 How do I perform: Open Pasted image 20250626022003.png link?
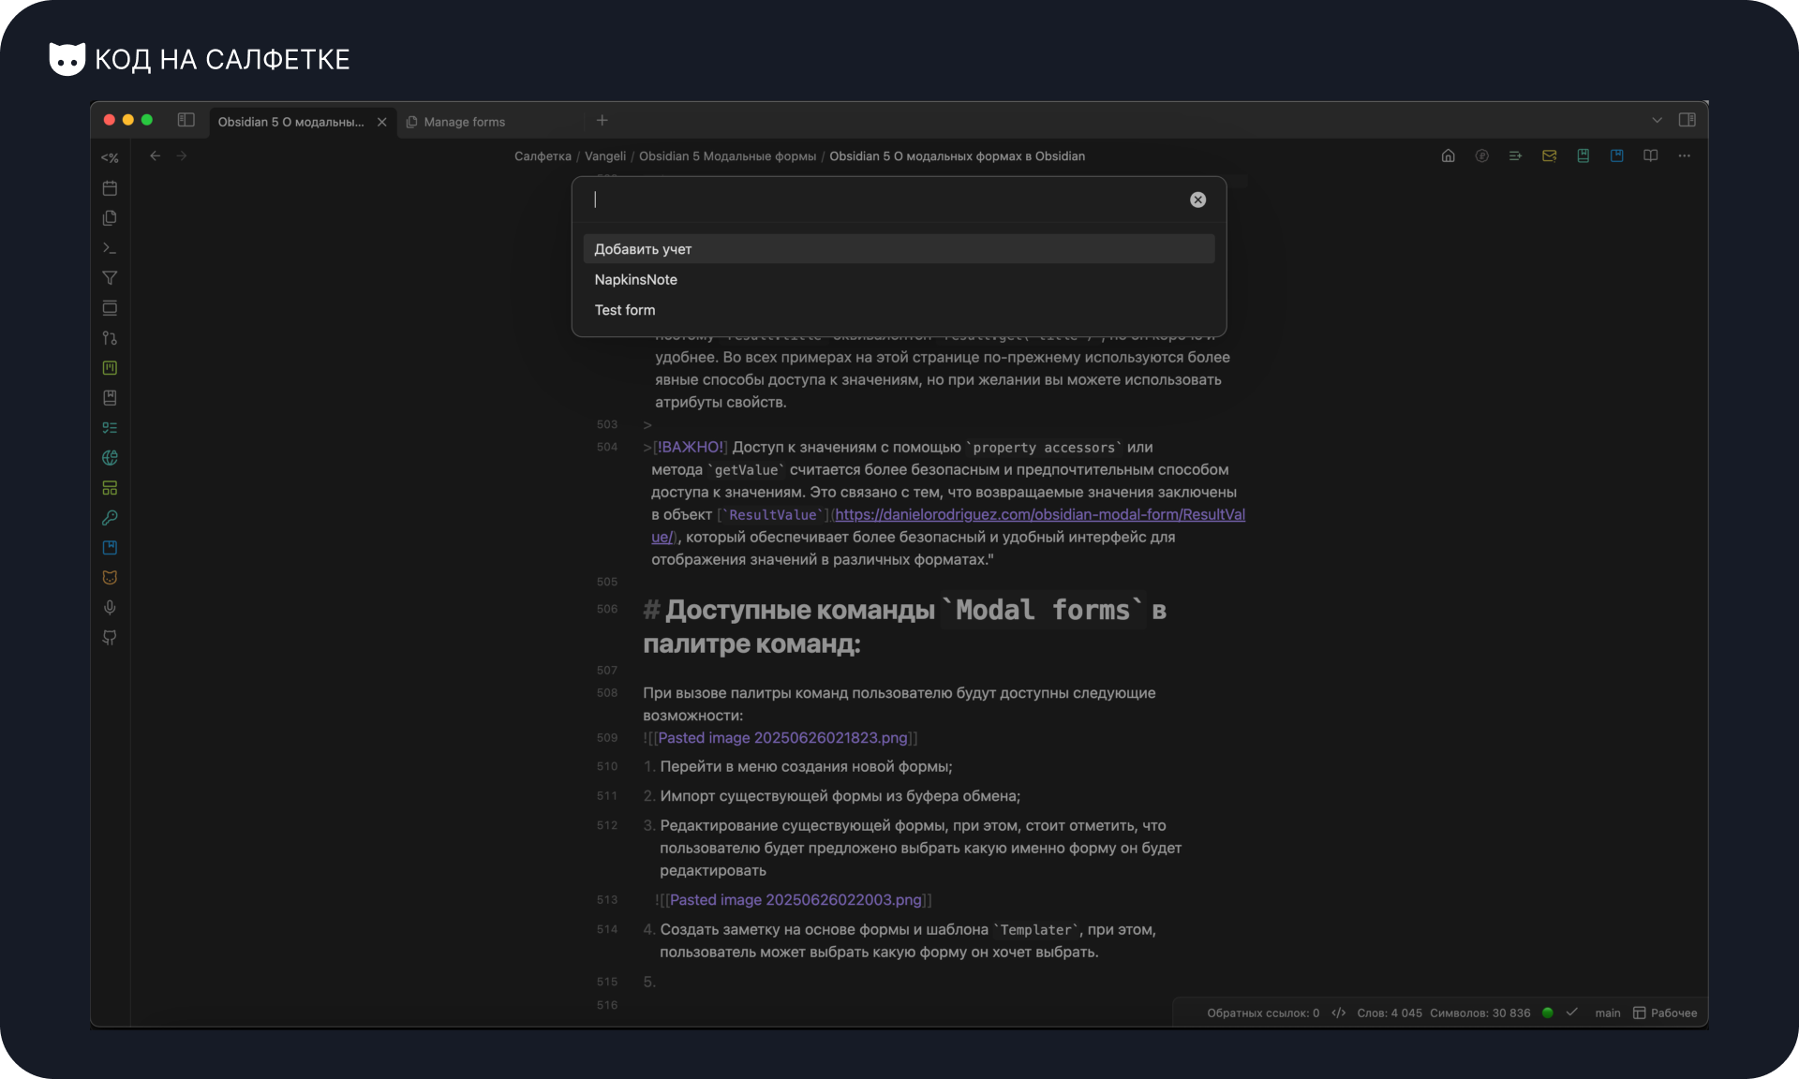pos(795,900)
